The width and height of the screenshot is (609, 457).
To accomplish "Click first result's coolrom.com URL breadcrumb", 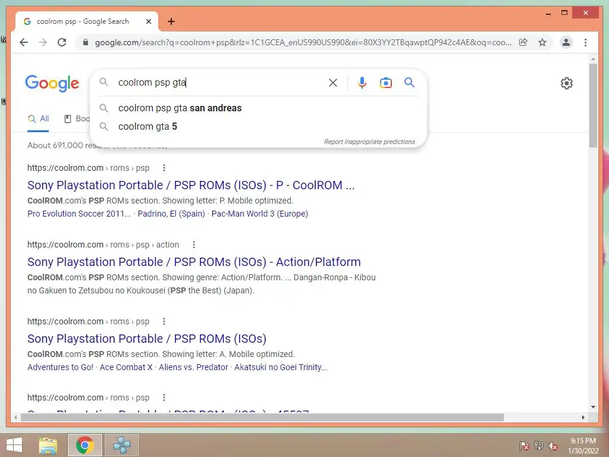I will point(88,168).
